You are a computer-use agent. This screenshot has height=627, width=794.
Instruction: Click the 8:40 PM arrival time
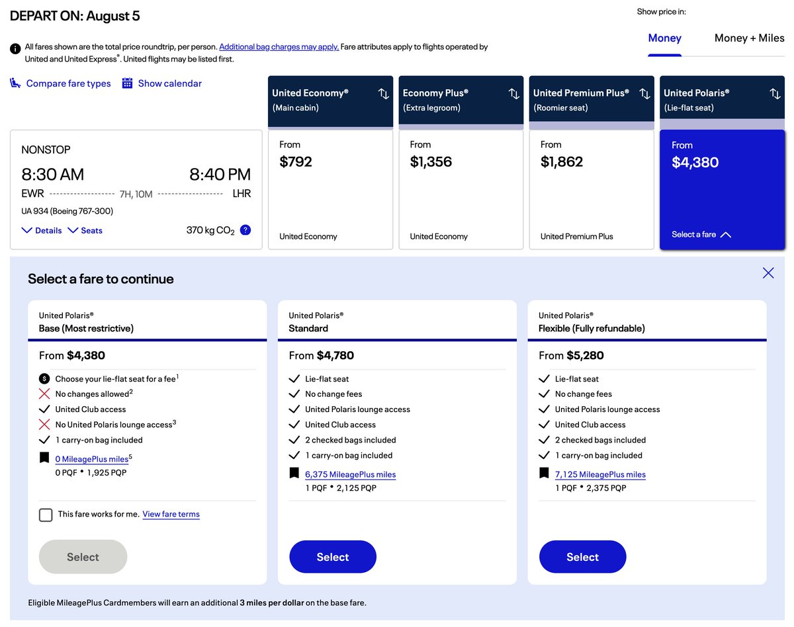point(220,175)
